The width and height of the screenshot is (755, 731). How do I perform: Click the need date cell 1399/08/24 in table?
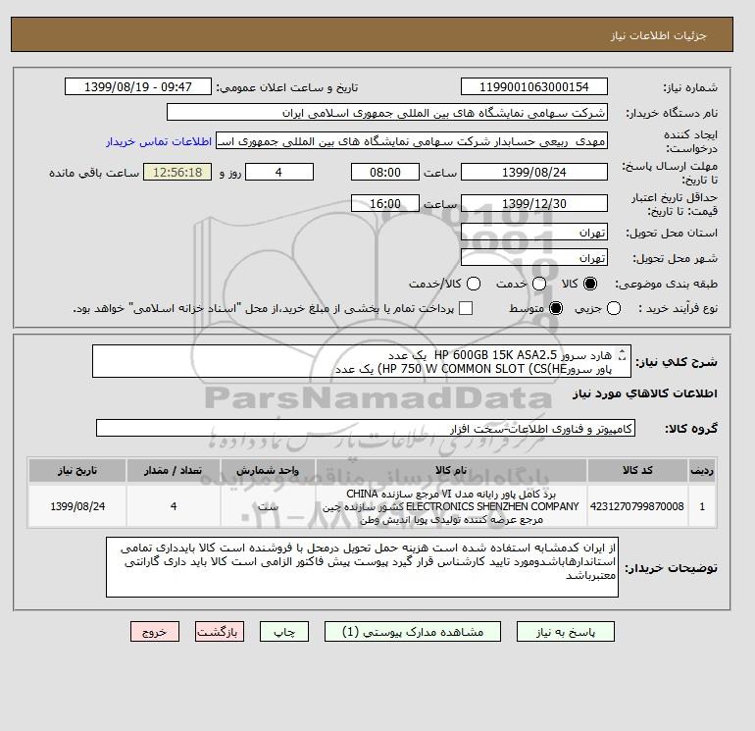click(77, 506)
